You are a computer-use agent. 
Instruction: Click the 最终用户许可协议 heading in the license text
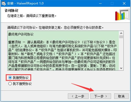21,34
